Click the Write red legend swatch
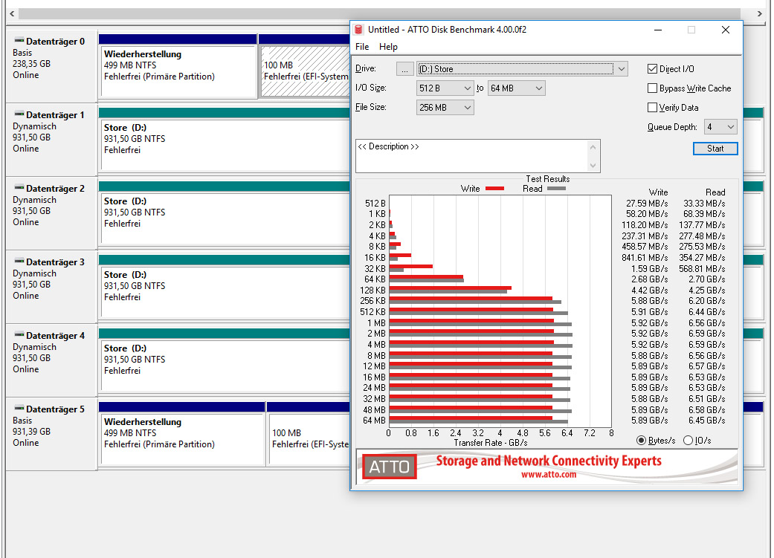774x558 pixels. point(494,189)
